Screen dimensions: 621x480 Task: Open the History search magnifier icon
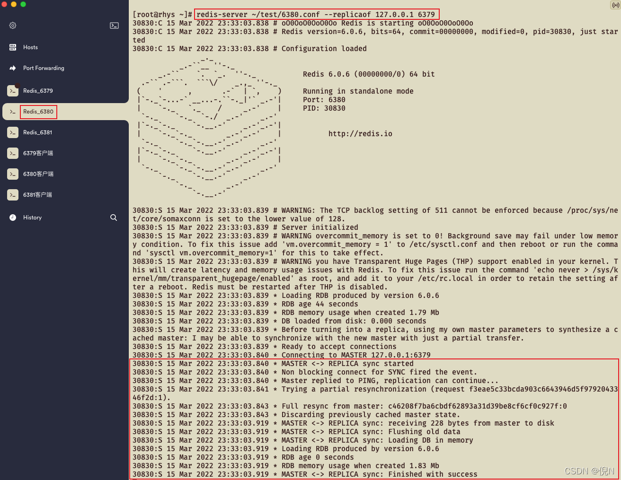point(114,218)
